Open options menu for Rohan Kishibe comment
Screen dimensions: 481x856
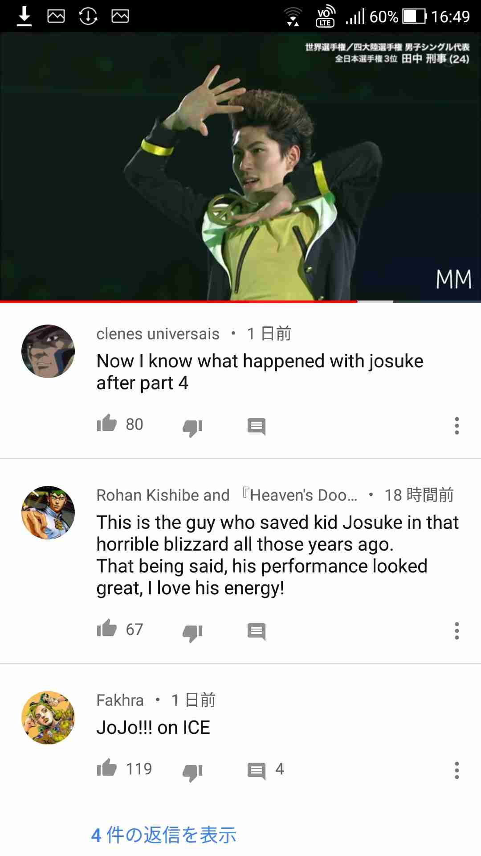pyautogui.click(x=457, y=631)
